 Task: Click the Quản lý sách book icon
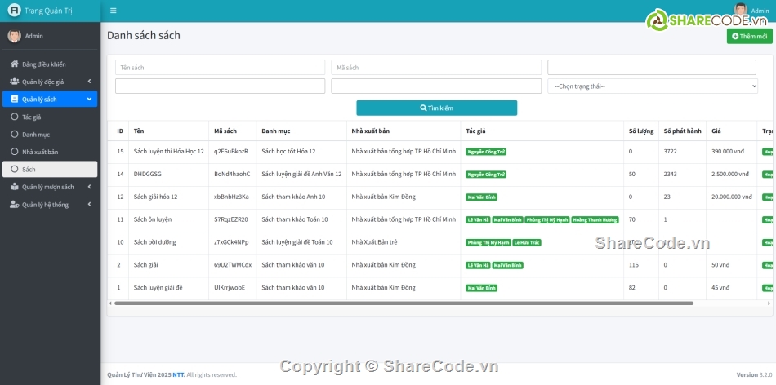(x=14, y=99)
